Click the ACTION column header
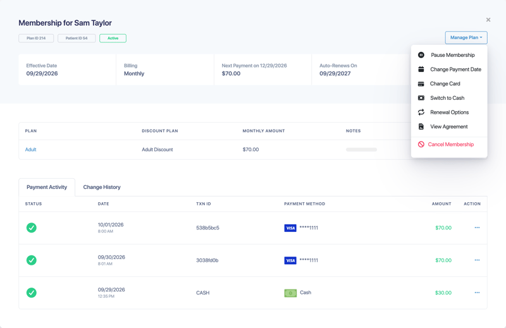Image resolution: width=506 pixels, height=328 pixels. [x=472, y=204]
